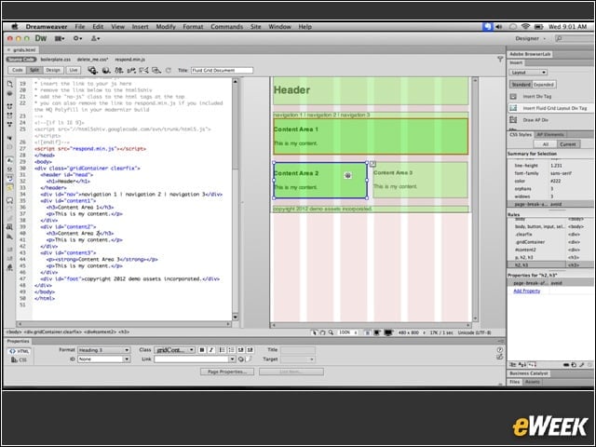Click the Preview in Browser globe icon
The width and height of the screenshot is (596, 447).
tap(106, 71)
